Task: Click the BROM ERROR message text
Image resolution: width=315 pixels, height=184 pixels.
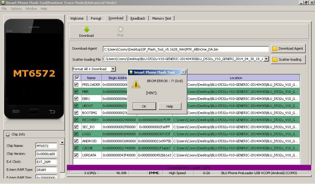Action: (x=165, y=81)
